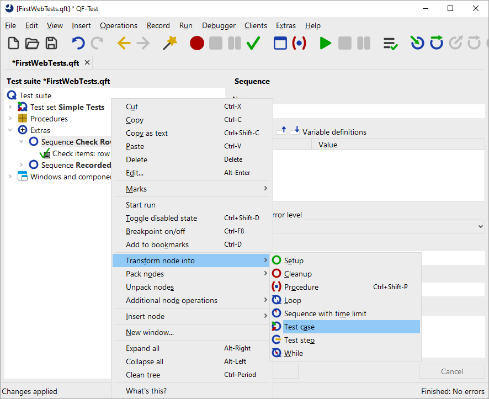This screenshot has width=489, height=399.
Task: Click the Cancel button
Action: coord(451,371)
